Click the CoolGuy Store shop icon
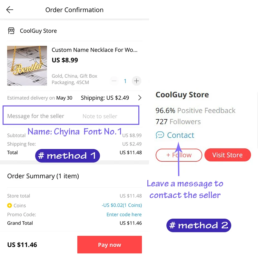258x258 pixels. click(x=11, y=31)
